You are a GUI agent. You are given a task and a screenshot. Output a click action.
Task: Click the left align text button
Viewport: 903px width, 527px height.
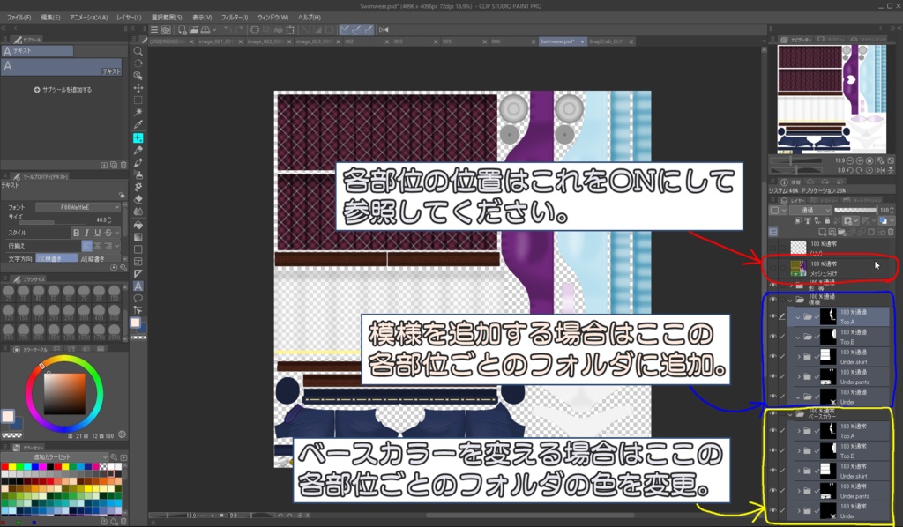[86, 246]
